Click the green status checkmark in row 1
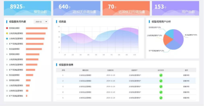Viewport: 204px width, 106px height. [x=161, y=75]
